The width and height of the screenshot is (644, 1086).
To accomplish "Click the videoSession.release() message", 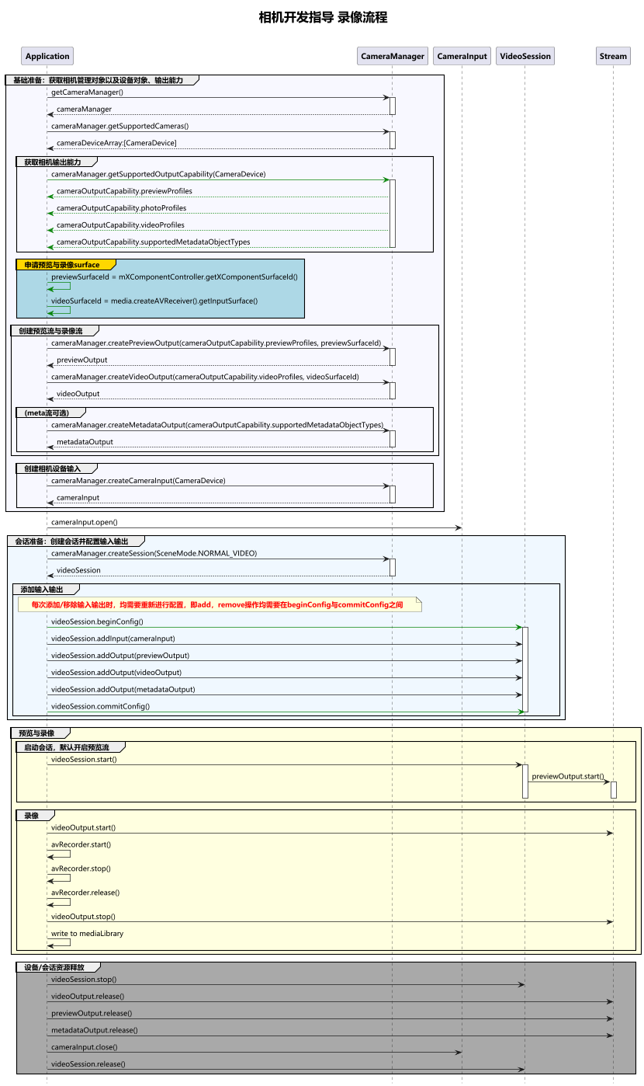I will pyautogui.click(x=88, y=1064).
